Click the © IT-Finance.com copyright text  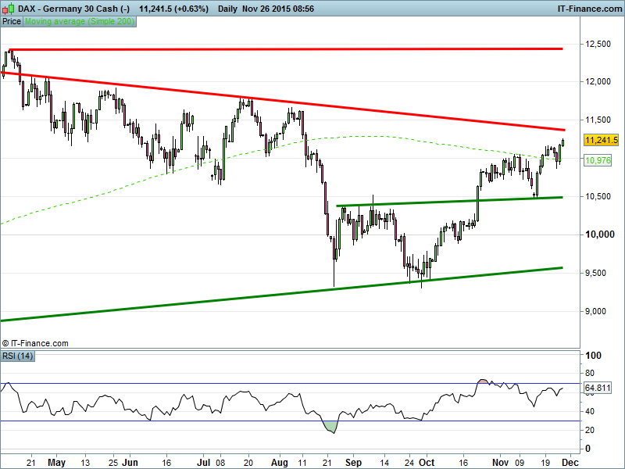pyautogui.click(x=36, y=343)
